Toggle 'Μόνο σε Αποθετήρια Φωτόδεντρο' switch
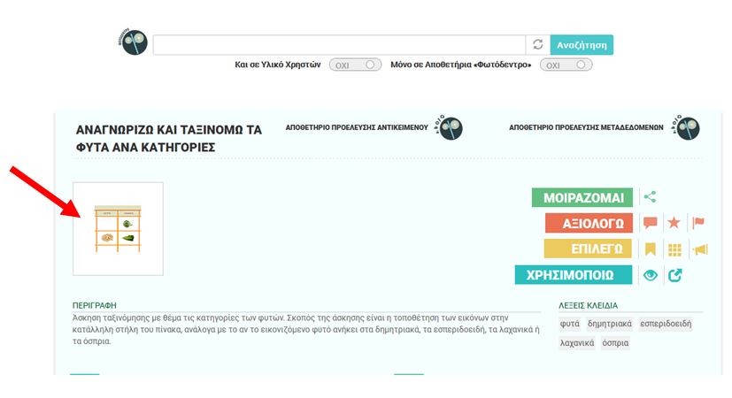 [x=566, y=65]
